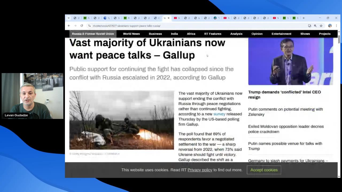Image resolution: width=342 pixels, height=192 pixels.
Task: Open the zoom magnifier icon in the address bar
Action: coord(315,26)
